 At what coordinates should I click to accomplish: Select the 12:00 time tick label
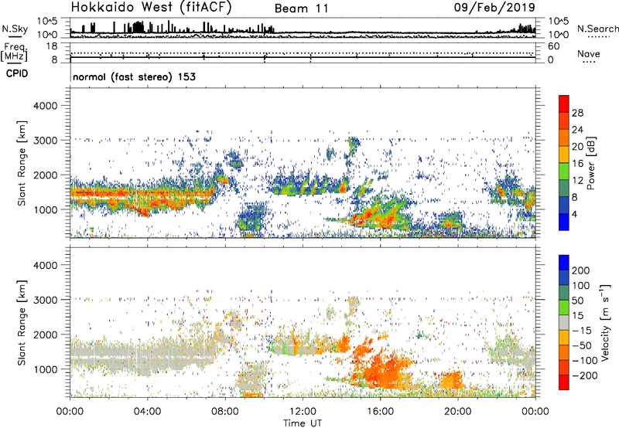pyautogui.click(x=303, y=412)
